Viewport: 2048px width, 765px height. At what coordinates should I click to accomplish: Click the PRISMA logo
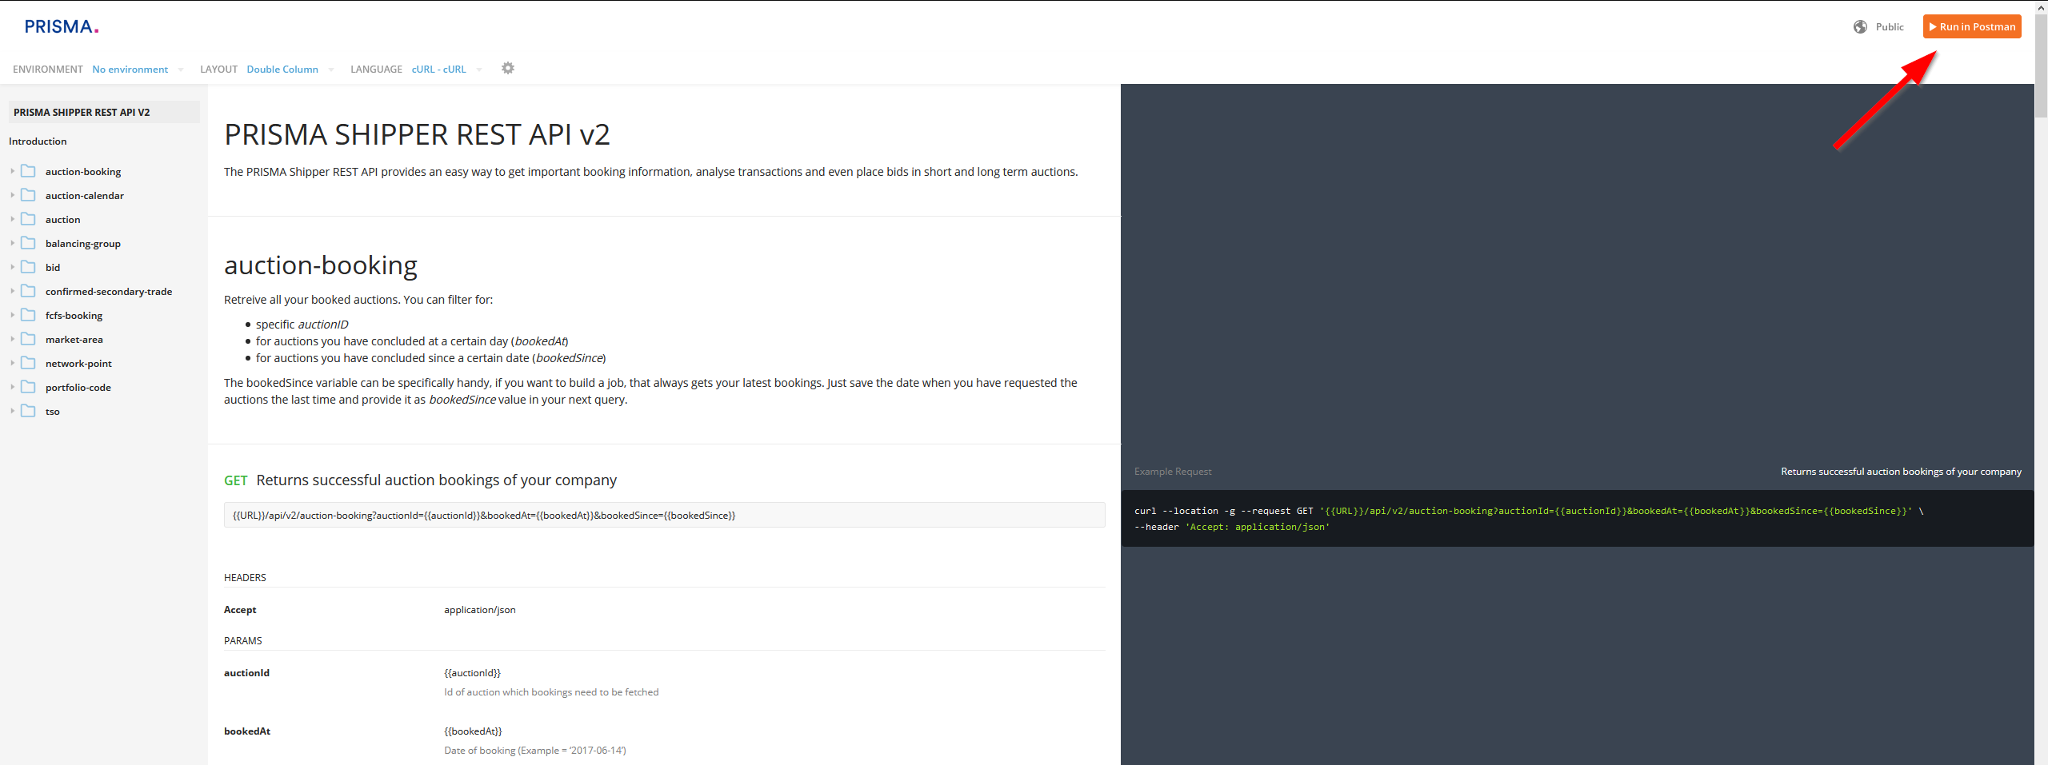pyautogui.click(x=62, y=27)
